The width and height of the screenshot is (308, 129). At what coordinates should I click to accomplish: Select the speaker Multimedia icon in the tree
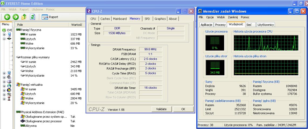pyautogui.click(x=9, y=77)
